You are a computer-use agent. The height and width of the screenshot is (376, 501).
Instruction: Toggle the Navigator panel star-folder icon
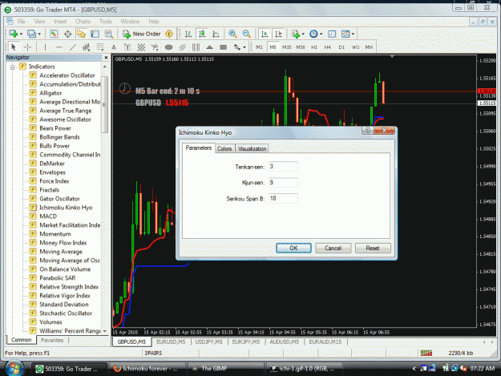[81, 34]
